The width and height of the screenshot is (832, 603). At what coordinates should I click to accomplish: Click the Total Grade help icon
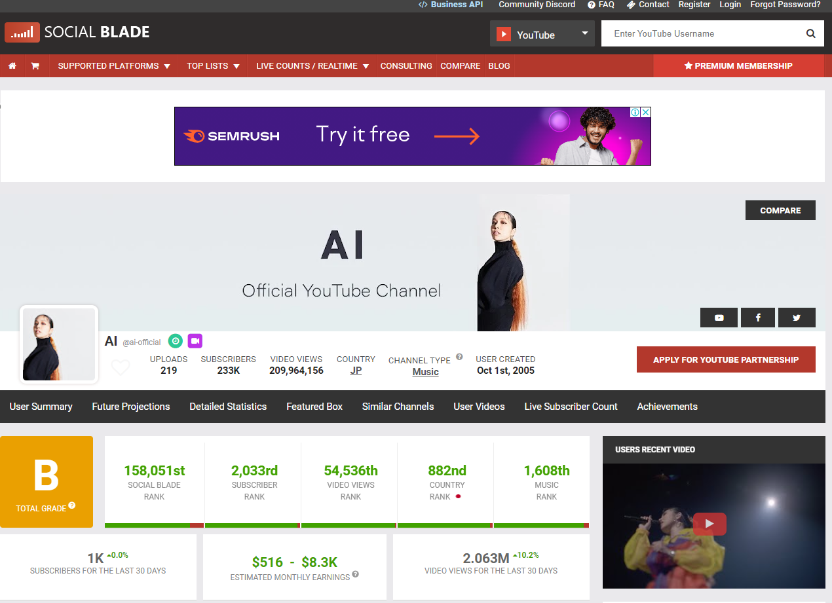(72, 505)
